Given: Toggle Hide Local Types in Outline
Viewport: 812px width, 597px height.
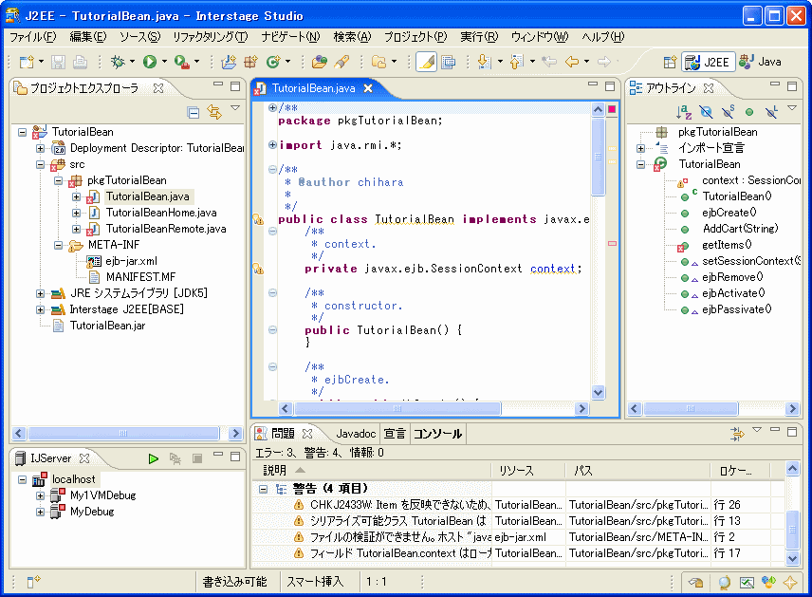Looking at the screenshot, I should click(x=771, y=112).
